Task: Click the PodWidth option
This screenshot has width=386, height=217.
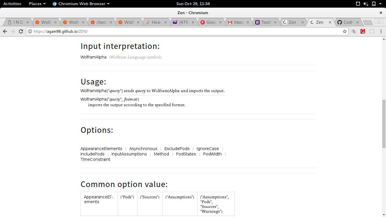Action: pos(212,154)
